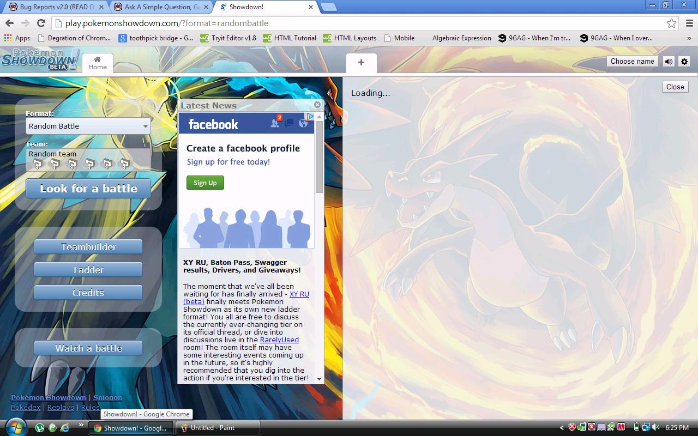
Task: Open the Teambuilder
Action: point(88,247)
